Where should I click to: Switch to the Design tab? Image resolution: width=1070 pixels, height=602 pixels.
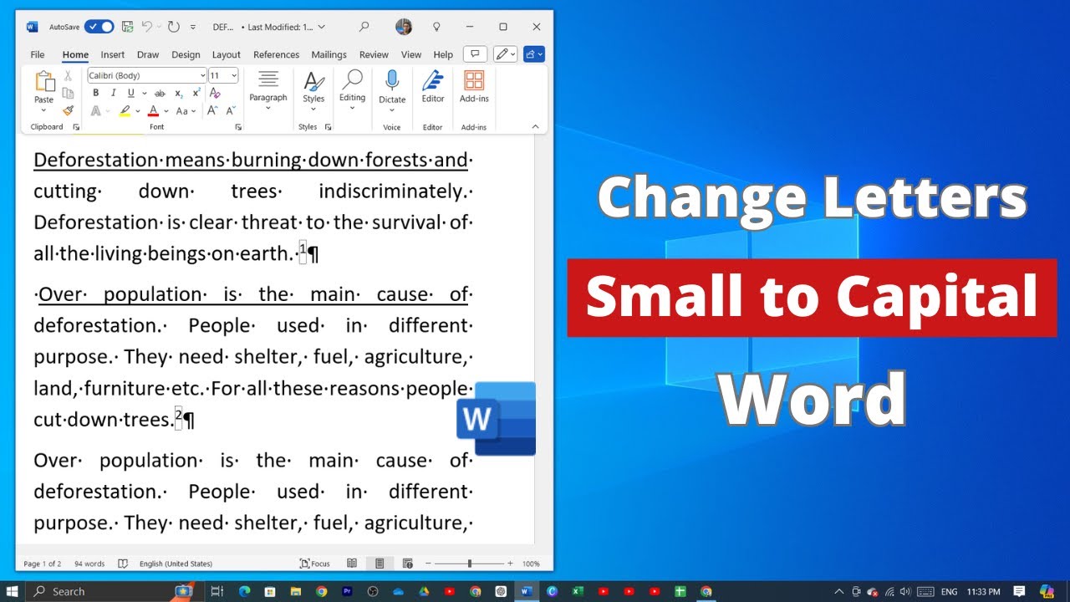(x=186, y=54)
